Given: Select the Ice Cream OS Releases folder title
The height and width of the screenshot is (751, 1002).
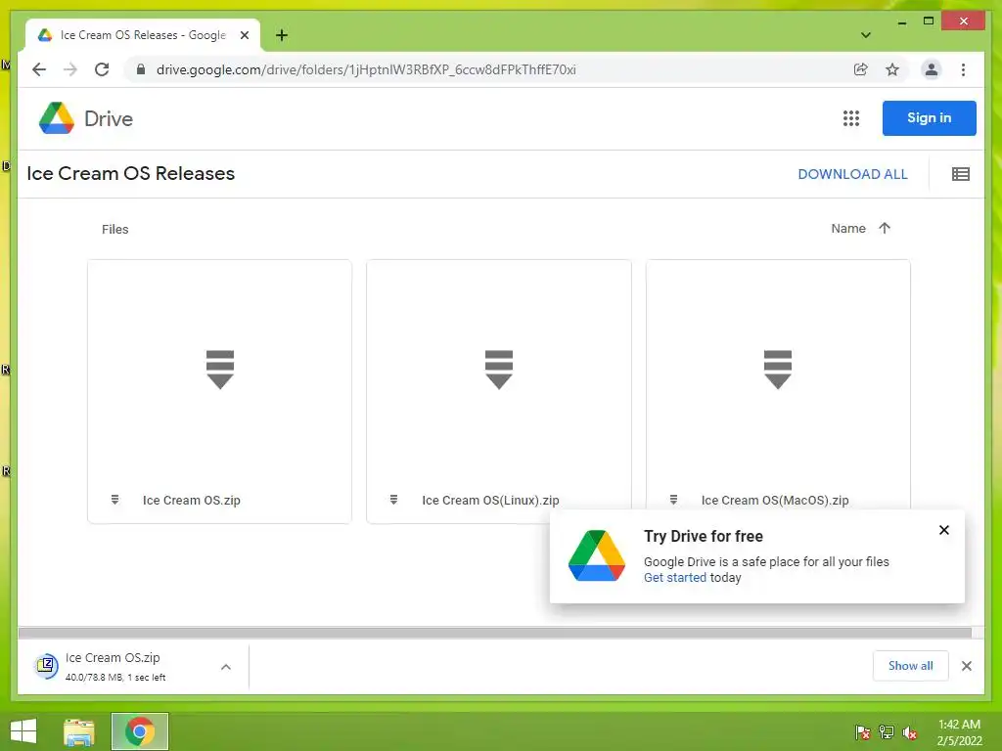Looking at the screenshot, I should pos(131,174).
